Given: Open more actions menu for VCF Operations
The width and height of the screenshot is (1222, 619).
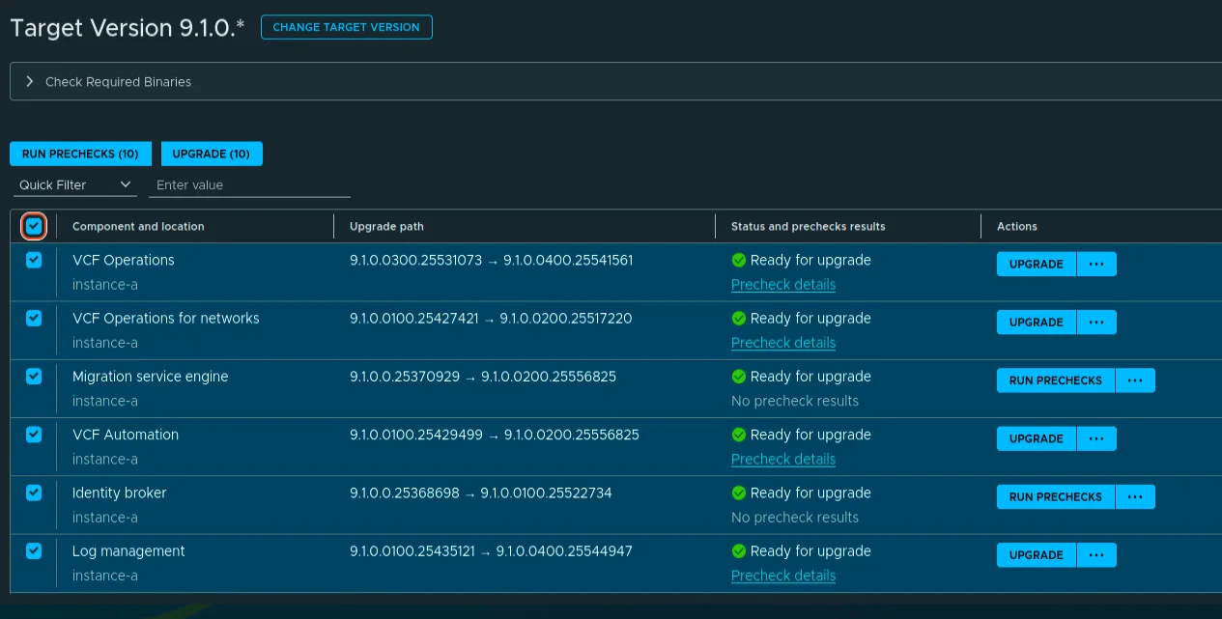Looking at the screenshot, I should coord(1096,264).
